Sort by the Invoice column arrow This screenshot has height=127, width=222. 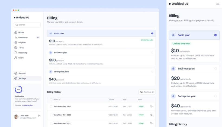[60, 100]
